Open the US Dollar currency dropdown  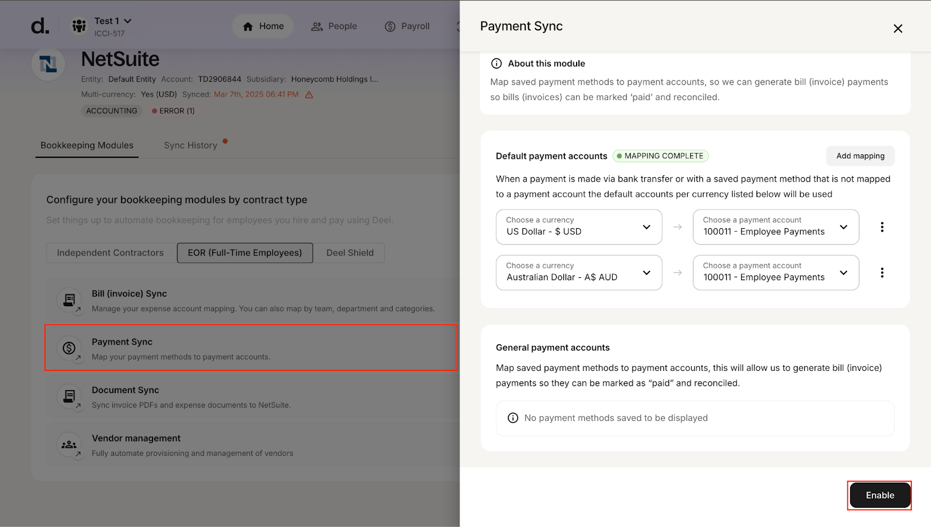pos(579,227)
